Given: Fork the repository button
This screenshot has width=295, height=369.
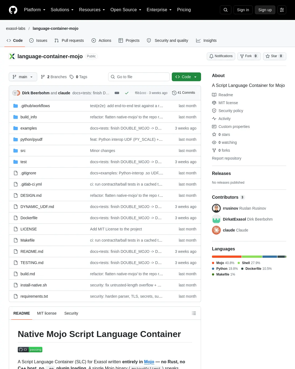Looking at the screenshot, I should coord(249,56).
